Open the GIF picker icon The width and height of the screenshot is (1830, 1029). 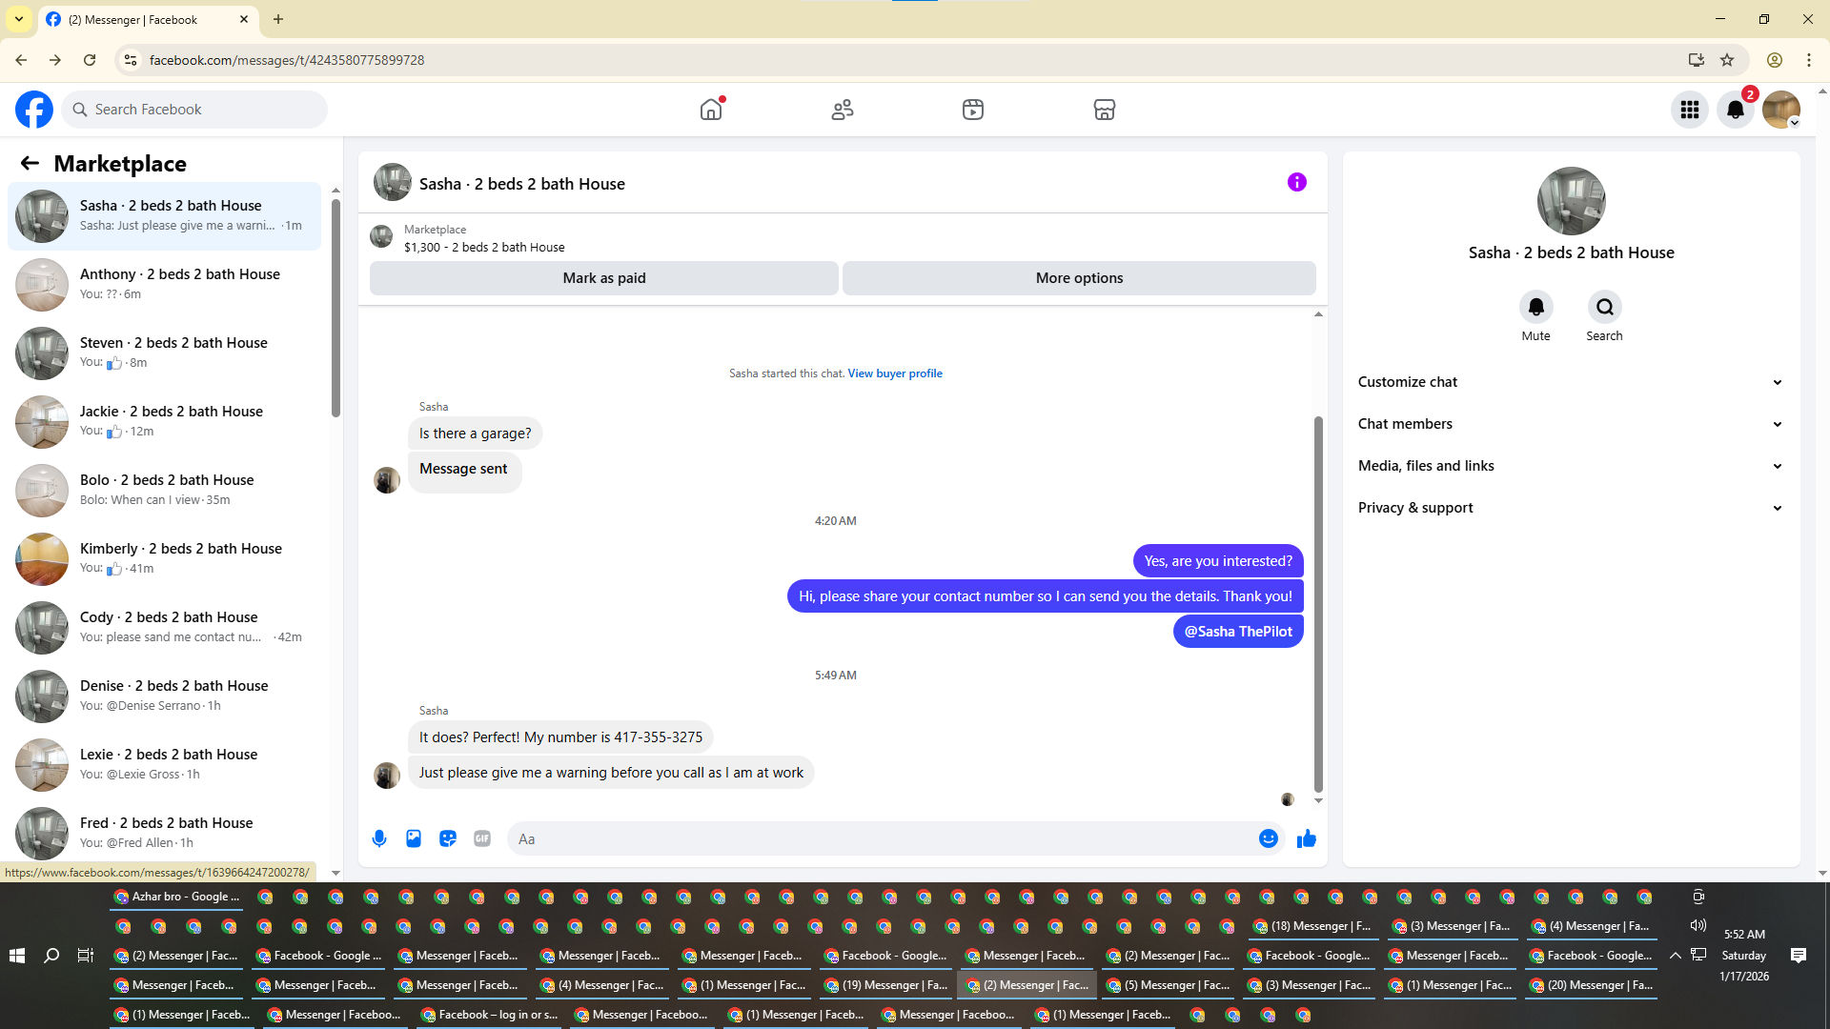point(482,838)
